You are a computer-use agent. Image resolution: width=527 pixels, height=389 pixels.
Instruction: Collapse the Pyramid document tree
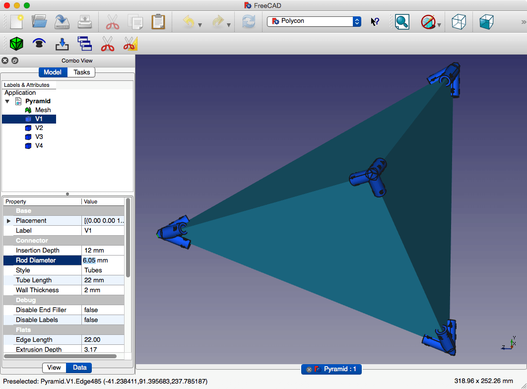(x=7, y=101)
